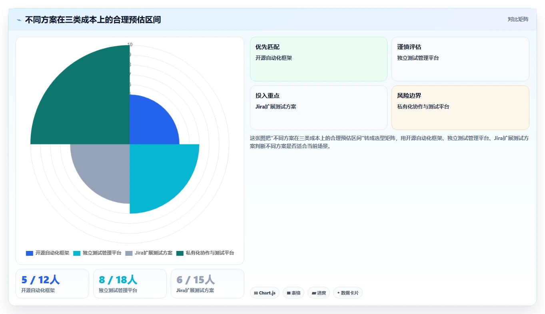Click the 表格 tag chip
545x314 pixels.
point(293,293)
